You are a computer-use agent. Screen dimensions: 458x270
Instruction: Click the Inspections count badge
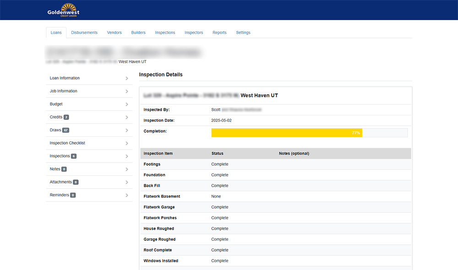(x=74, y=157)
